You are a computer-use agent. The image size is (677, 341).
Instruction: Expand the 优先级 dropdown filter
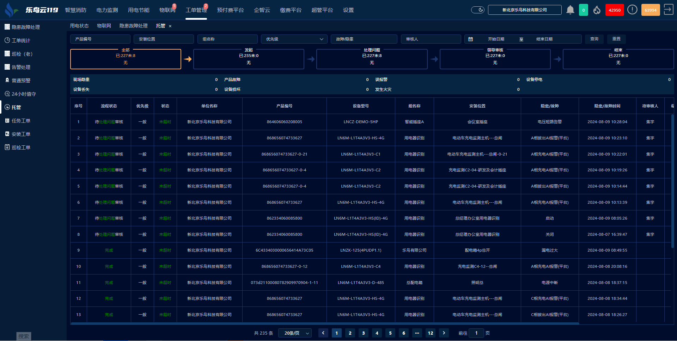click(x=294, y=39)
